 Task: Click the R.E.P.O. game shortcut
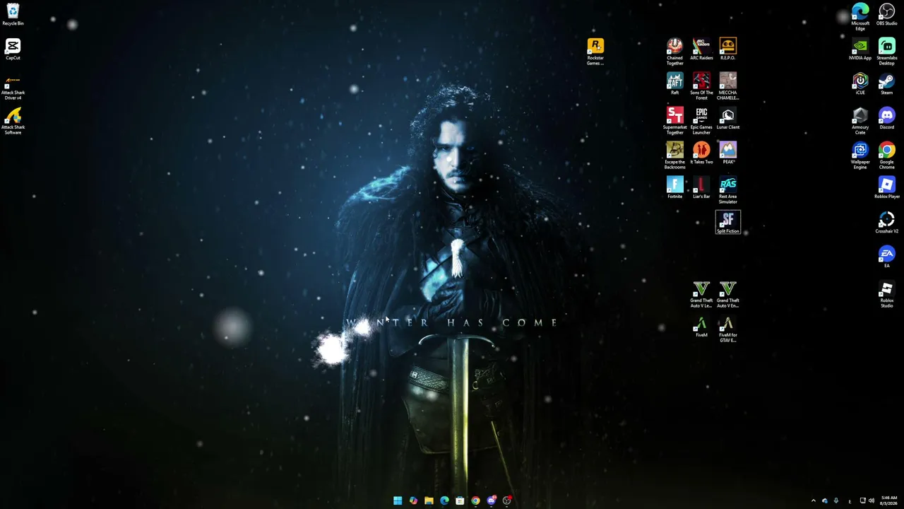click(x=728, y=49)
